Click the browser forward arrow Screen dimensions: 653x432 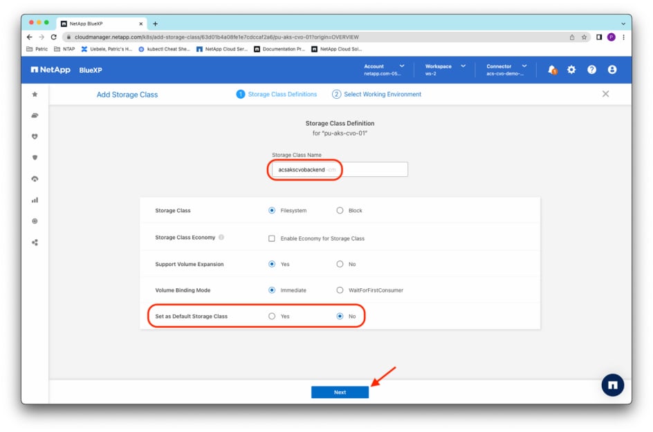pos(42,37)
